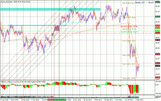Click the 5 Sep 2011 date label
The width and height of the screenshot is (161, 101).
click(x=140, y=100)
